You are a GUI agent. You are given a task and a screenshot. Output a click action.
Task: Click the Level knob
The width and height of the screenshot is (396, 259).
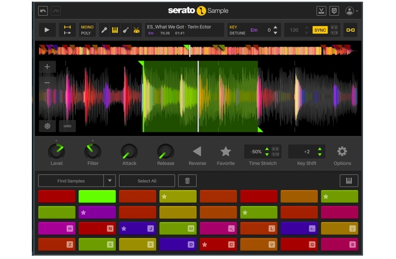(x=57, y=151)
